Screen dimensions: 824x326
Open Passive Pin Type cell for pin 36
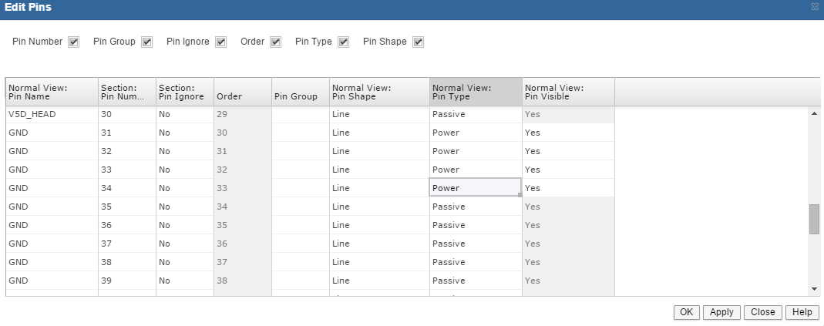(476, 225)
